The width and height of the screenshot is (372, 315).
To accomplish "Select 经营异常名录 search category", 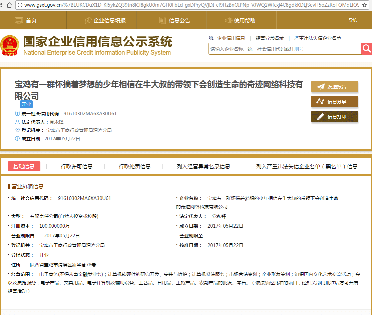I will (x=270, y=38).
